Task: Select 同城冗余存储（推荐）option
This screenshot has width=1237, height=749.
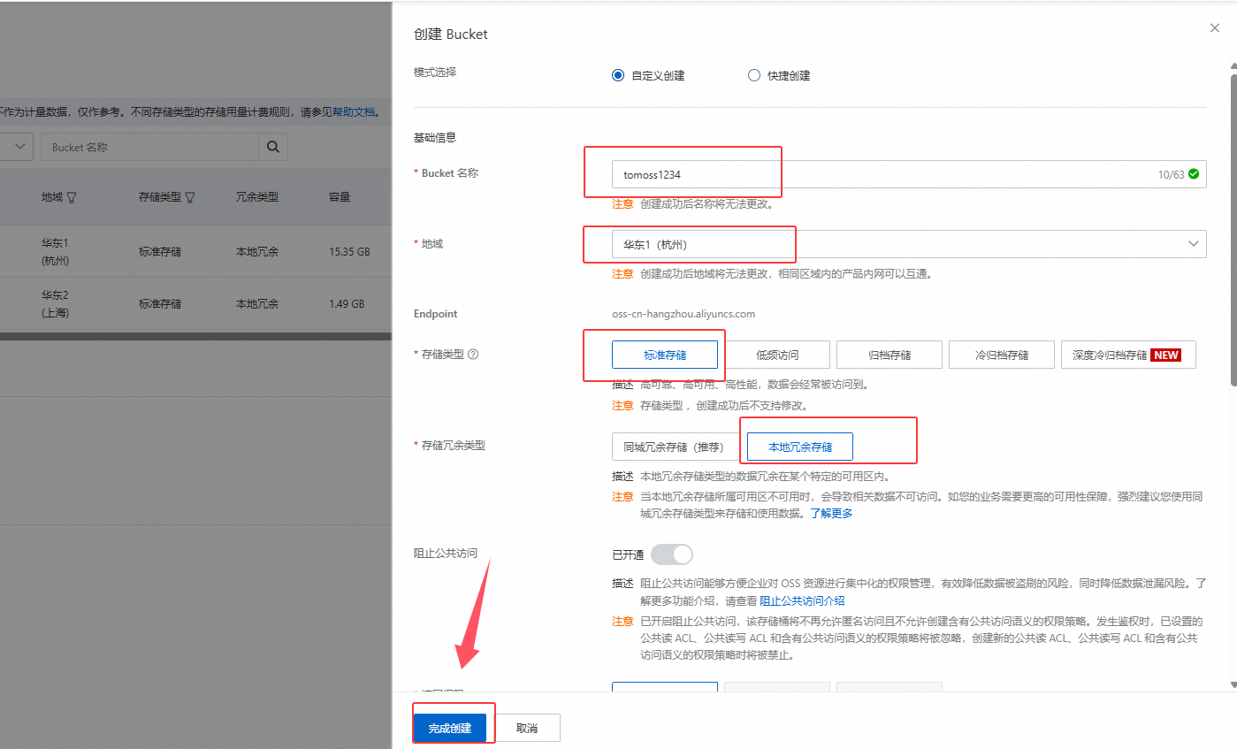Action: point(676,447)
